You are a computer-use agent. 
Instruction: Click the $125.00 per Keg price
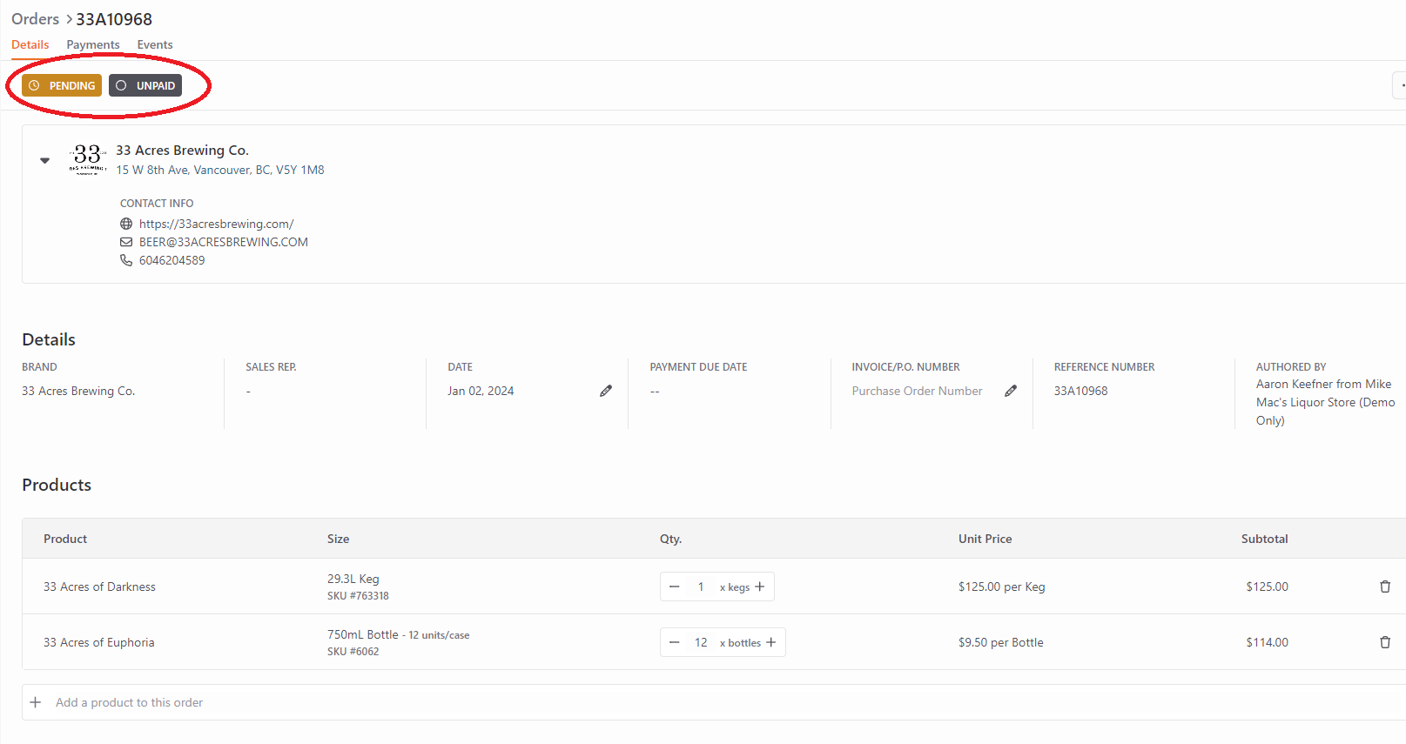(x=1001, y=586)
